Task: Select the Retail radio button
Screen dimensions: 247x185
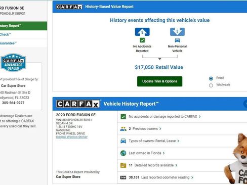Action: click(211, 78)
